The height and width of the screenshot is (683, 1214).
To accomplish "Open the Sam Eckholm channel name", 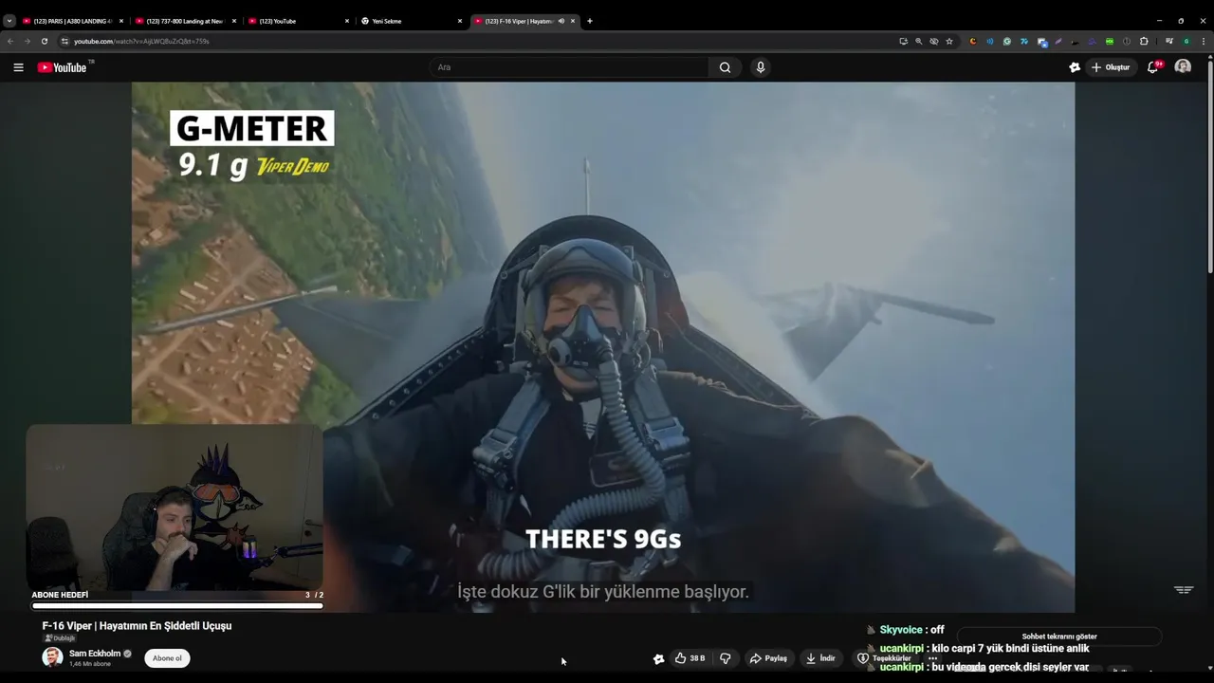I will tap(95, 654).
